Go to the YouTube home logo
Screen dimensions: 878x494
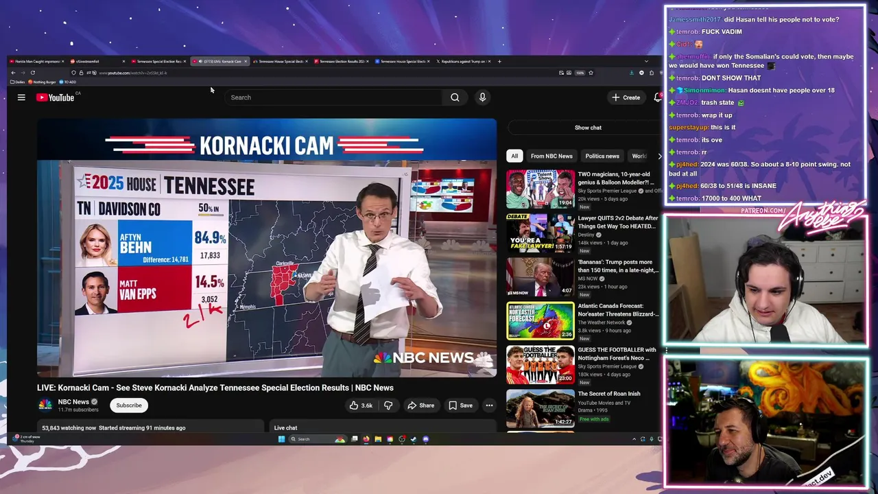tap(56, 97)
